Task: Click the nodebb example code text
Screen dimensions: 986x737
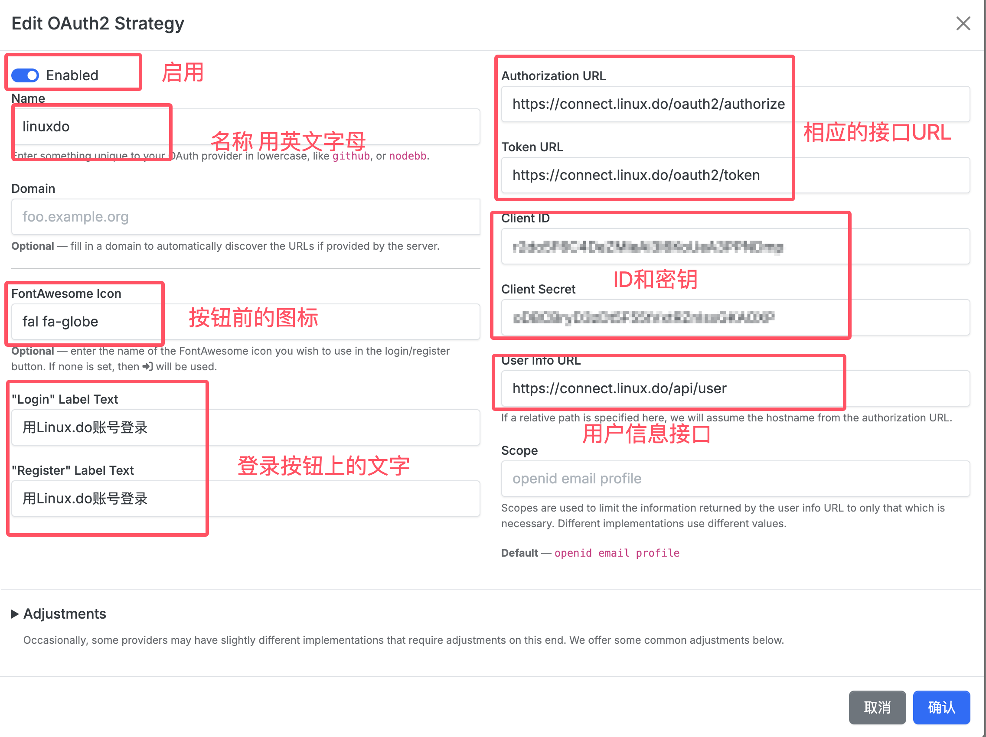Action: pyautogui.click(x=408, y=156)
